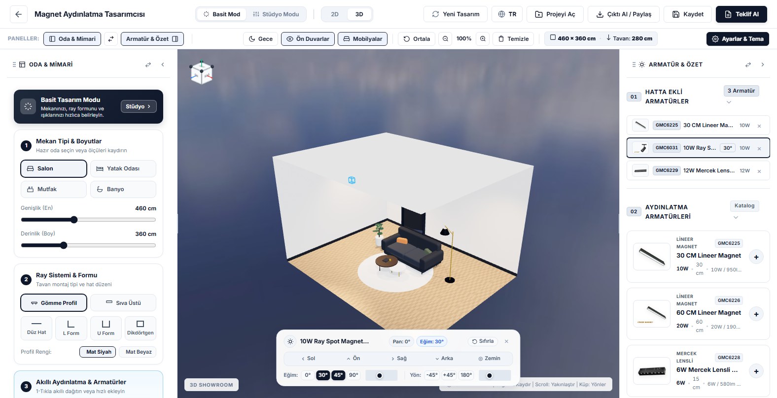Screen dimensions: 777x398
Task: Click Sıfırla reset button
Action: click(x=483, y=341)
